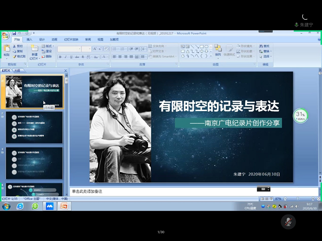Screen dimensions: 322x241
Task: Switch to the Insert (插入) ribbon tab
Action: 29,39
